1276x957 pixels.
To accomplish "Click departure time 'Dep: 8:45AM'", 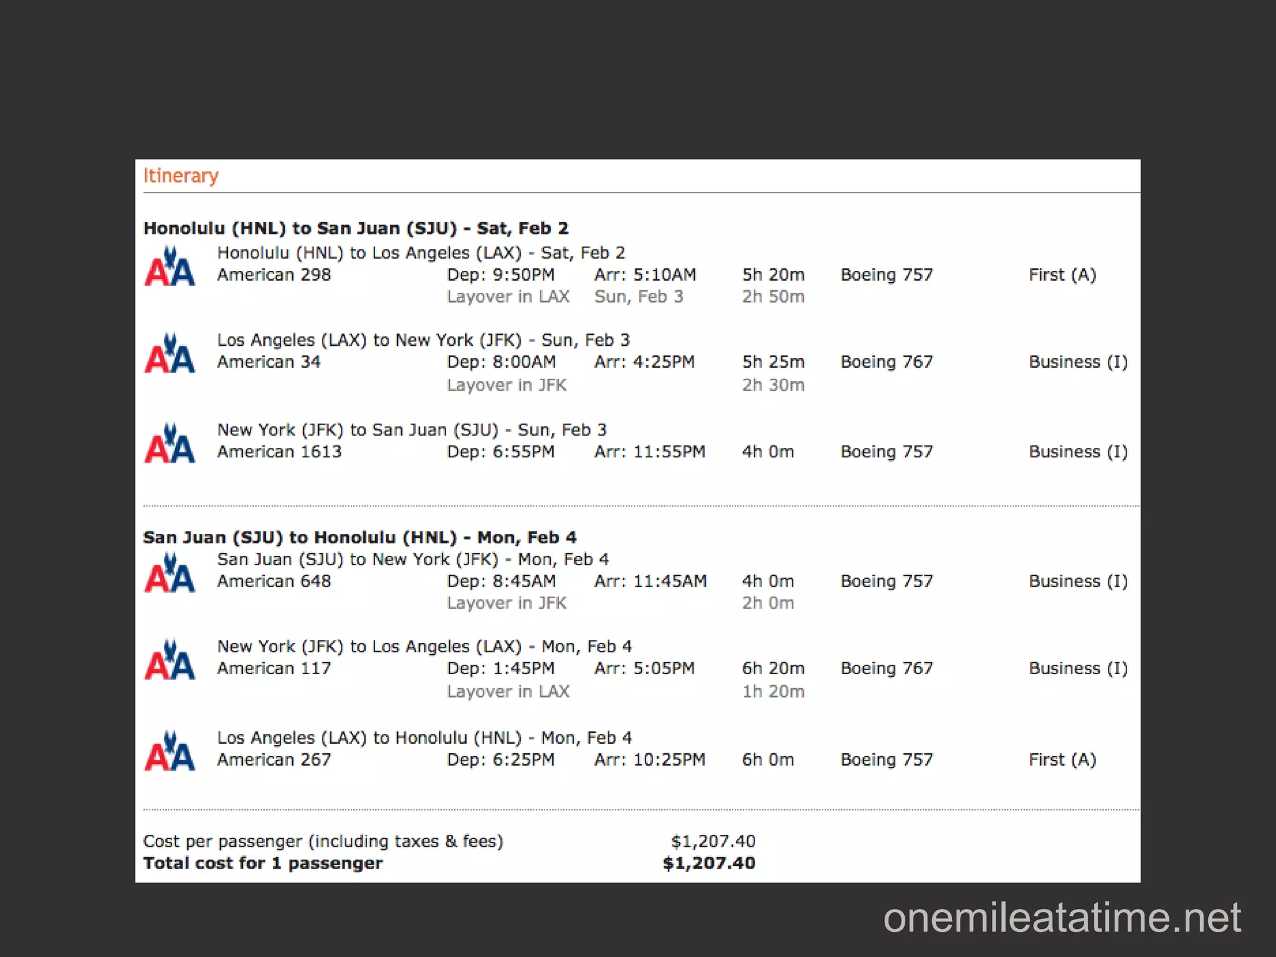I will (502, 581).
